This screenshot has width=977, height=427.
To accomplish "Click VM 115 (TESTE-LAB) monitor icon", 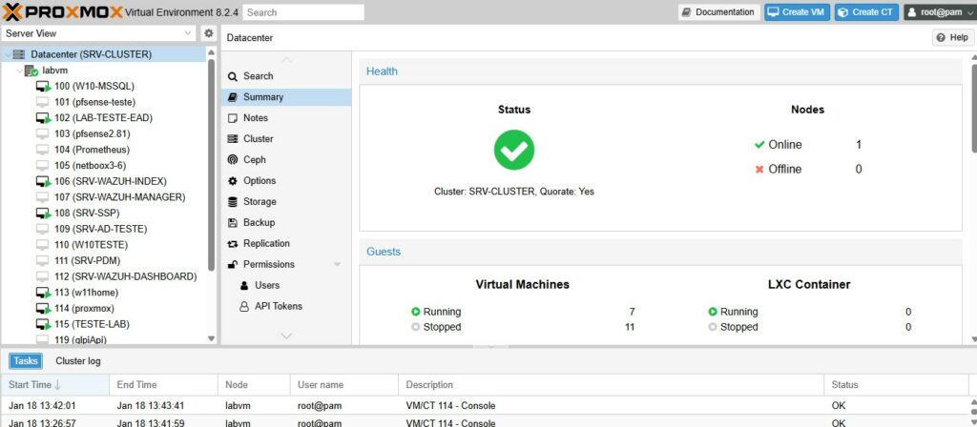I will (43, 324).
